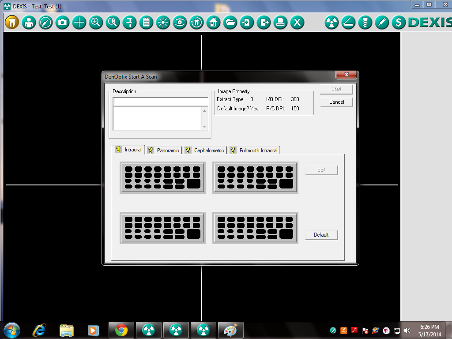Open the patient person icon
This screenshot has width=452, height=339.
29,22
